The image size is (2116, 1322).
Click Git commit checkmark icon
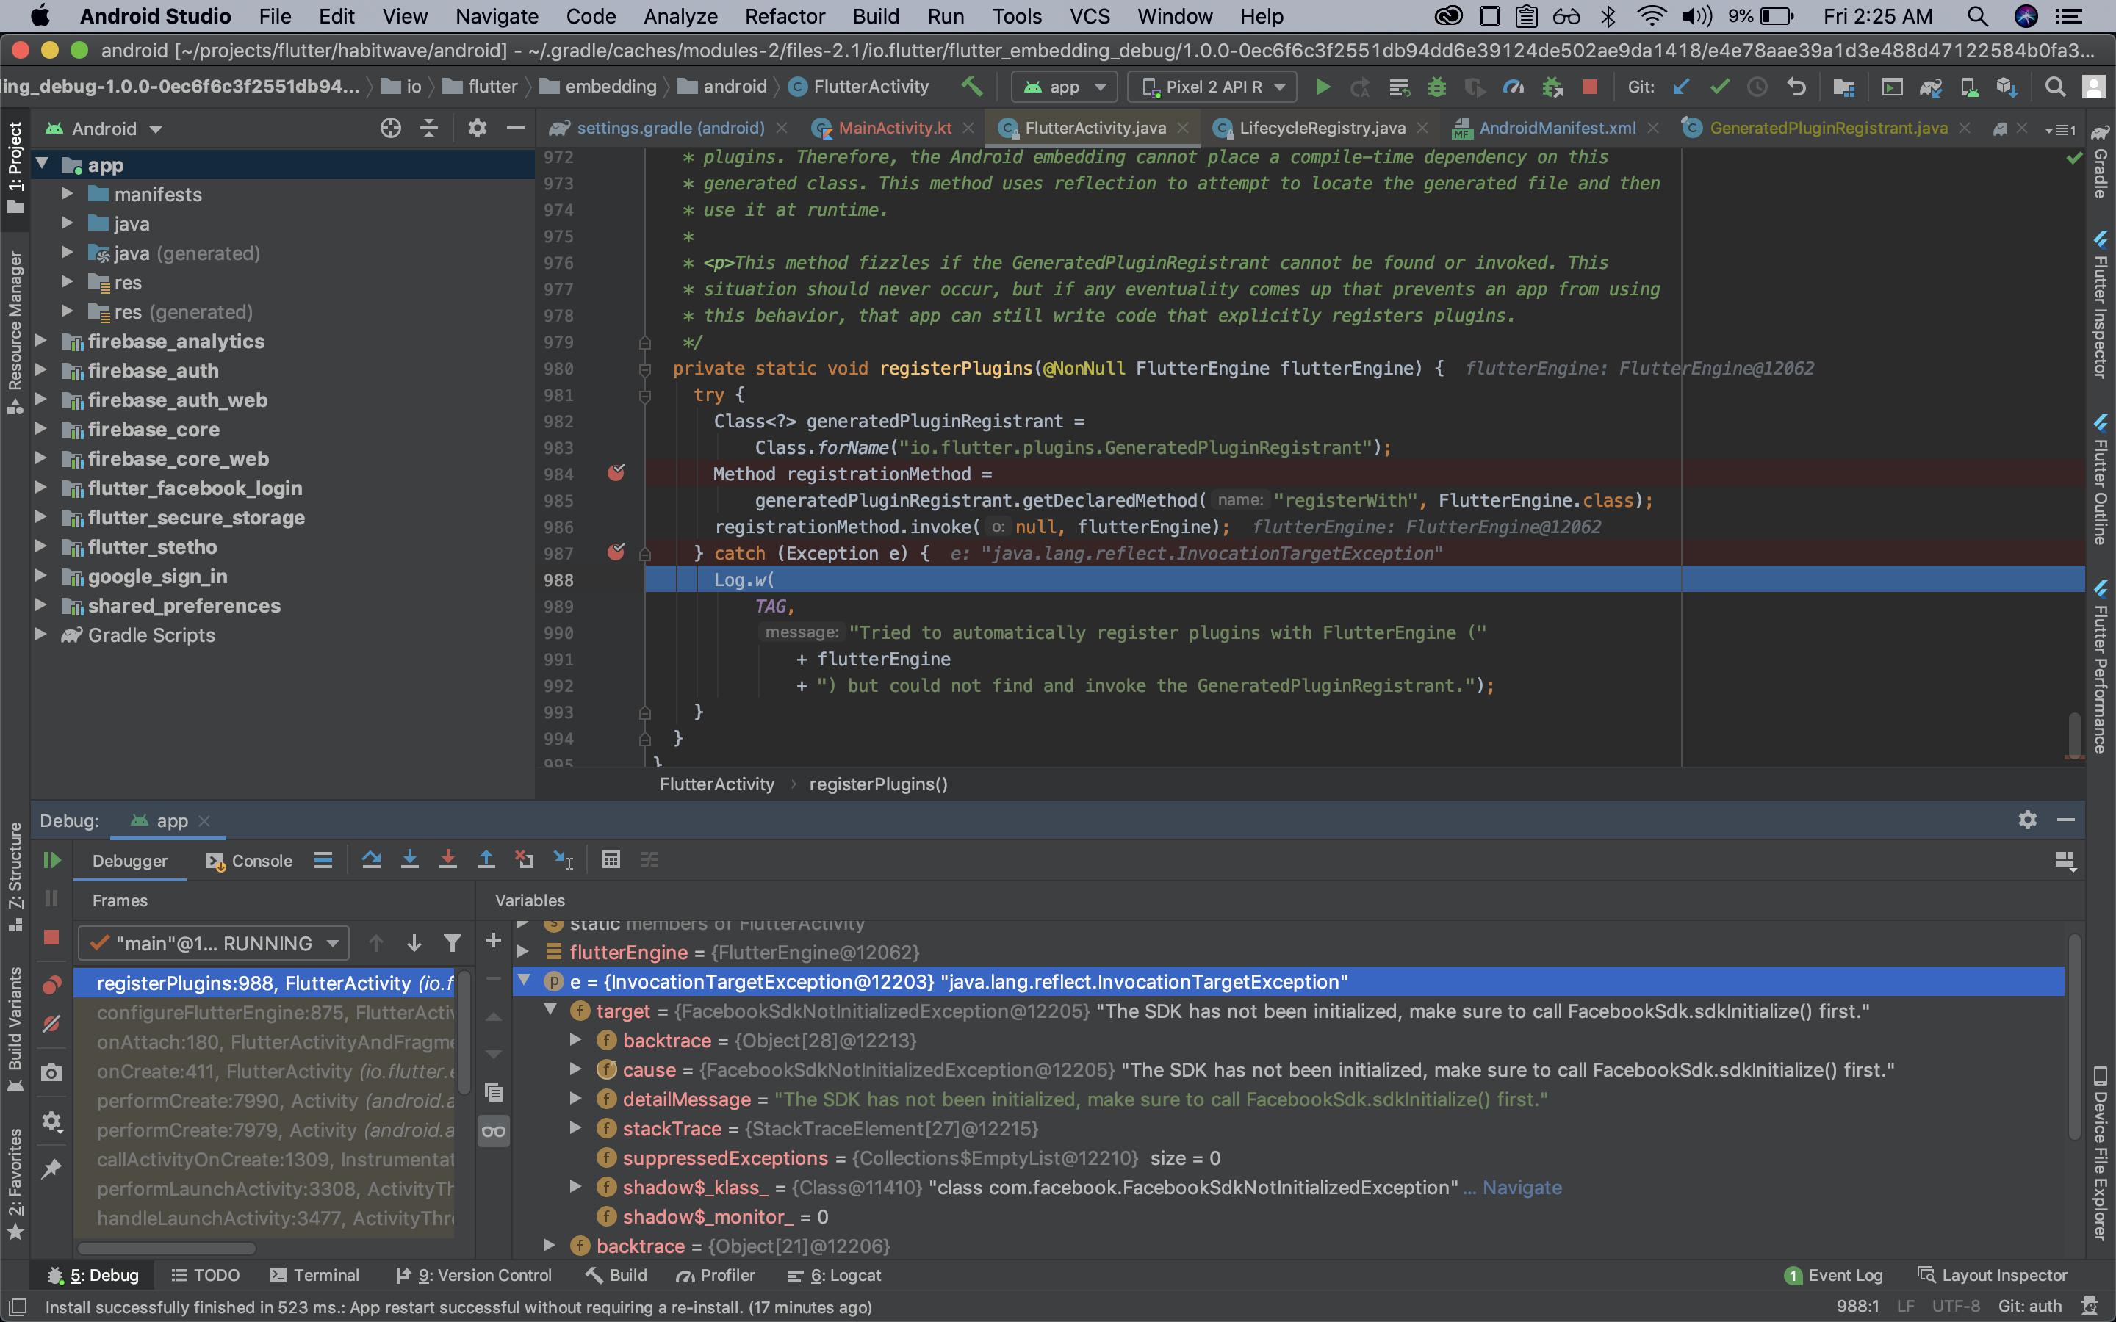[1719, 87]
